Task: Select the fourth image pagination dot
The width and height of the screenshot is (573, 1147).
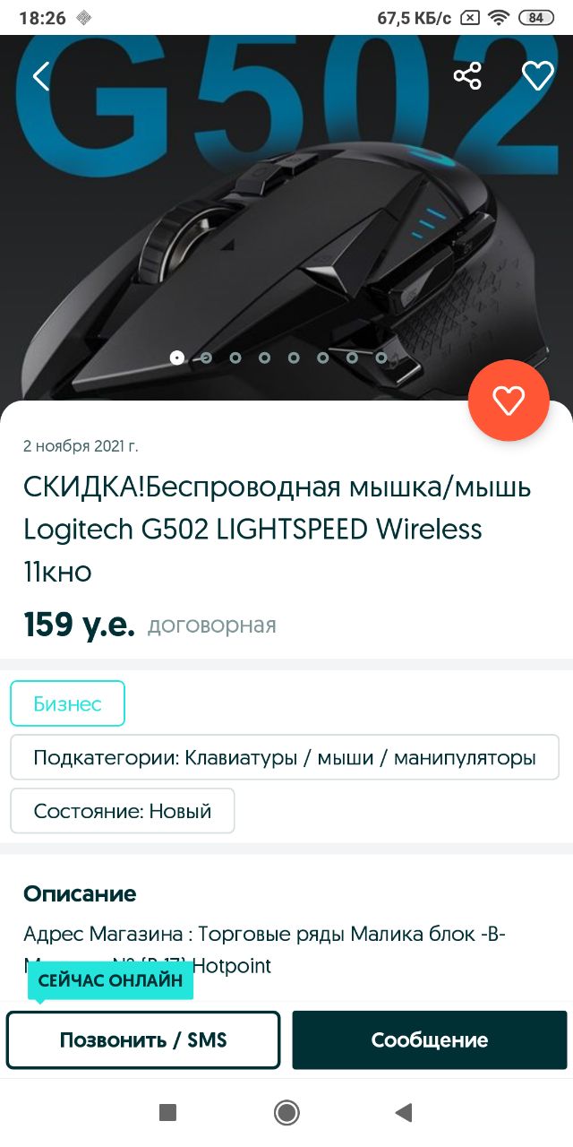Action: click(264, 358)
